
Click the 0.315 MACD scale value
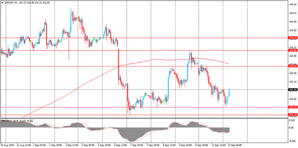[292, 120]
